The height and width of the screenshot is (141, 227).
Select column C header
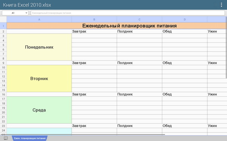139,20
